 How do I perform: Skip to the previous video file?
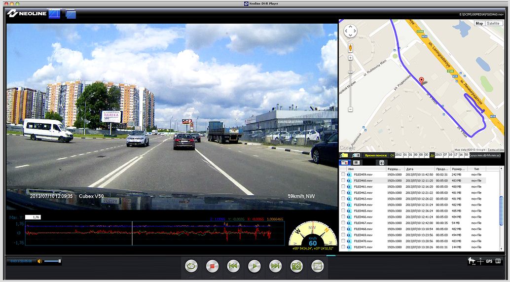233,266
